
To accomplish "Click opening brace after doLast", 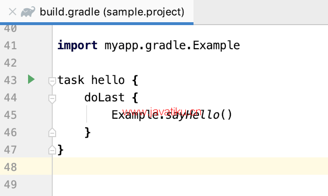I will pos(135,98).
